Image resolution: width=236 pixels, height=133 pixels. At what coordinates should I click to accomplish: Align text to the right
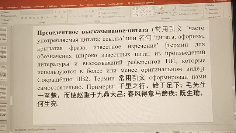[x=79, y=16]
